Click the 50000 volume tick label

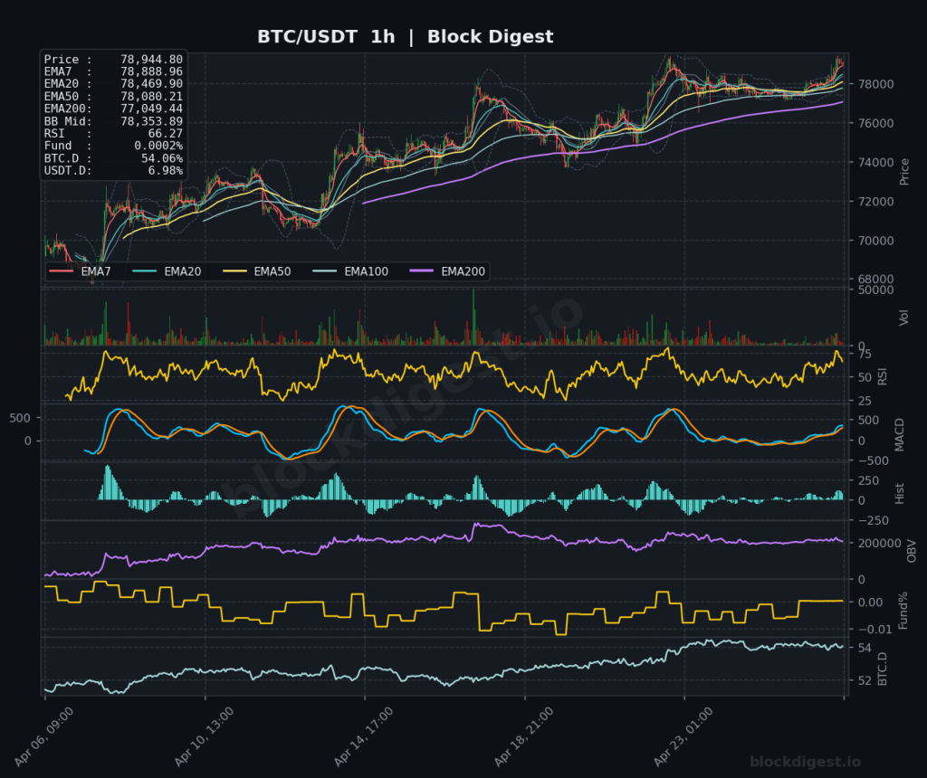click(874, 290)
